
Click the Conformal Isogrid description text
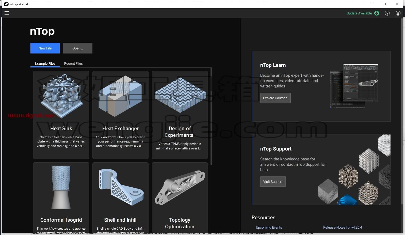point(61,230)
